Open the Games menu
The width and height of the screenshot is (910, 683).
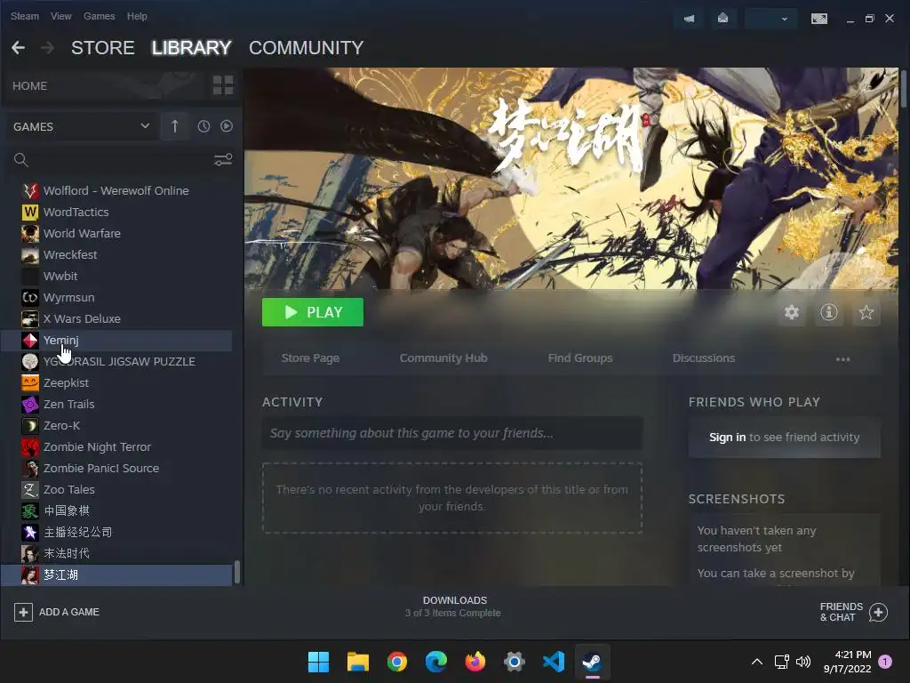click(x=100, y=16)
